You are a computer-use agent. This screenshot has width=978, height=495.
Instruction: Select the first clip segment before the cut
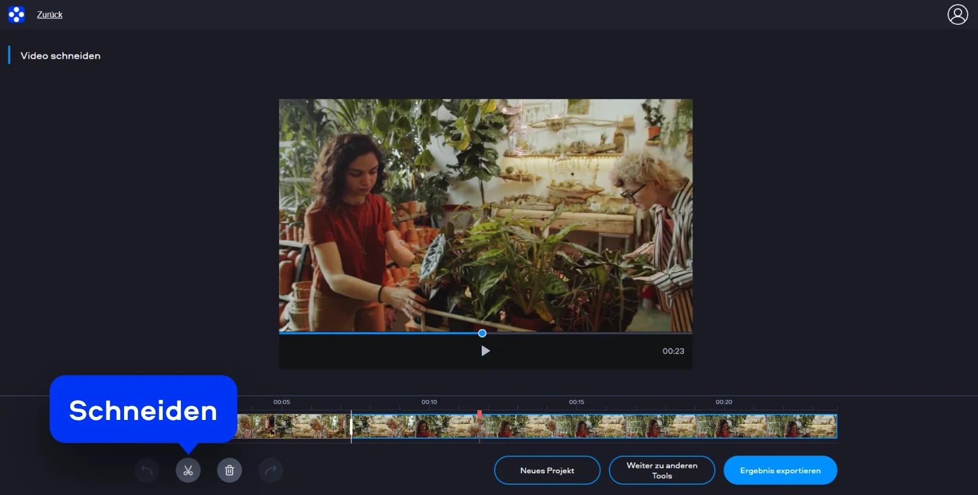click(294, 426)
